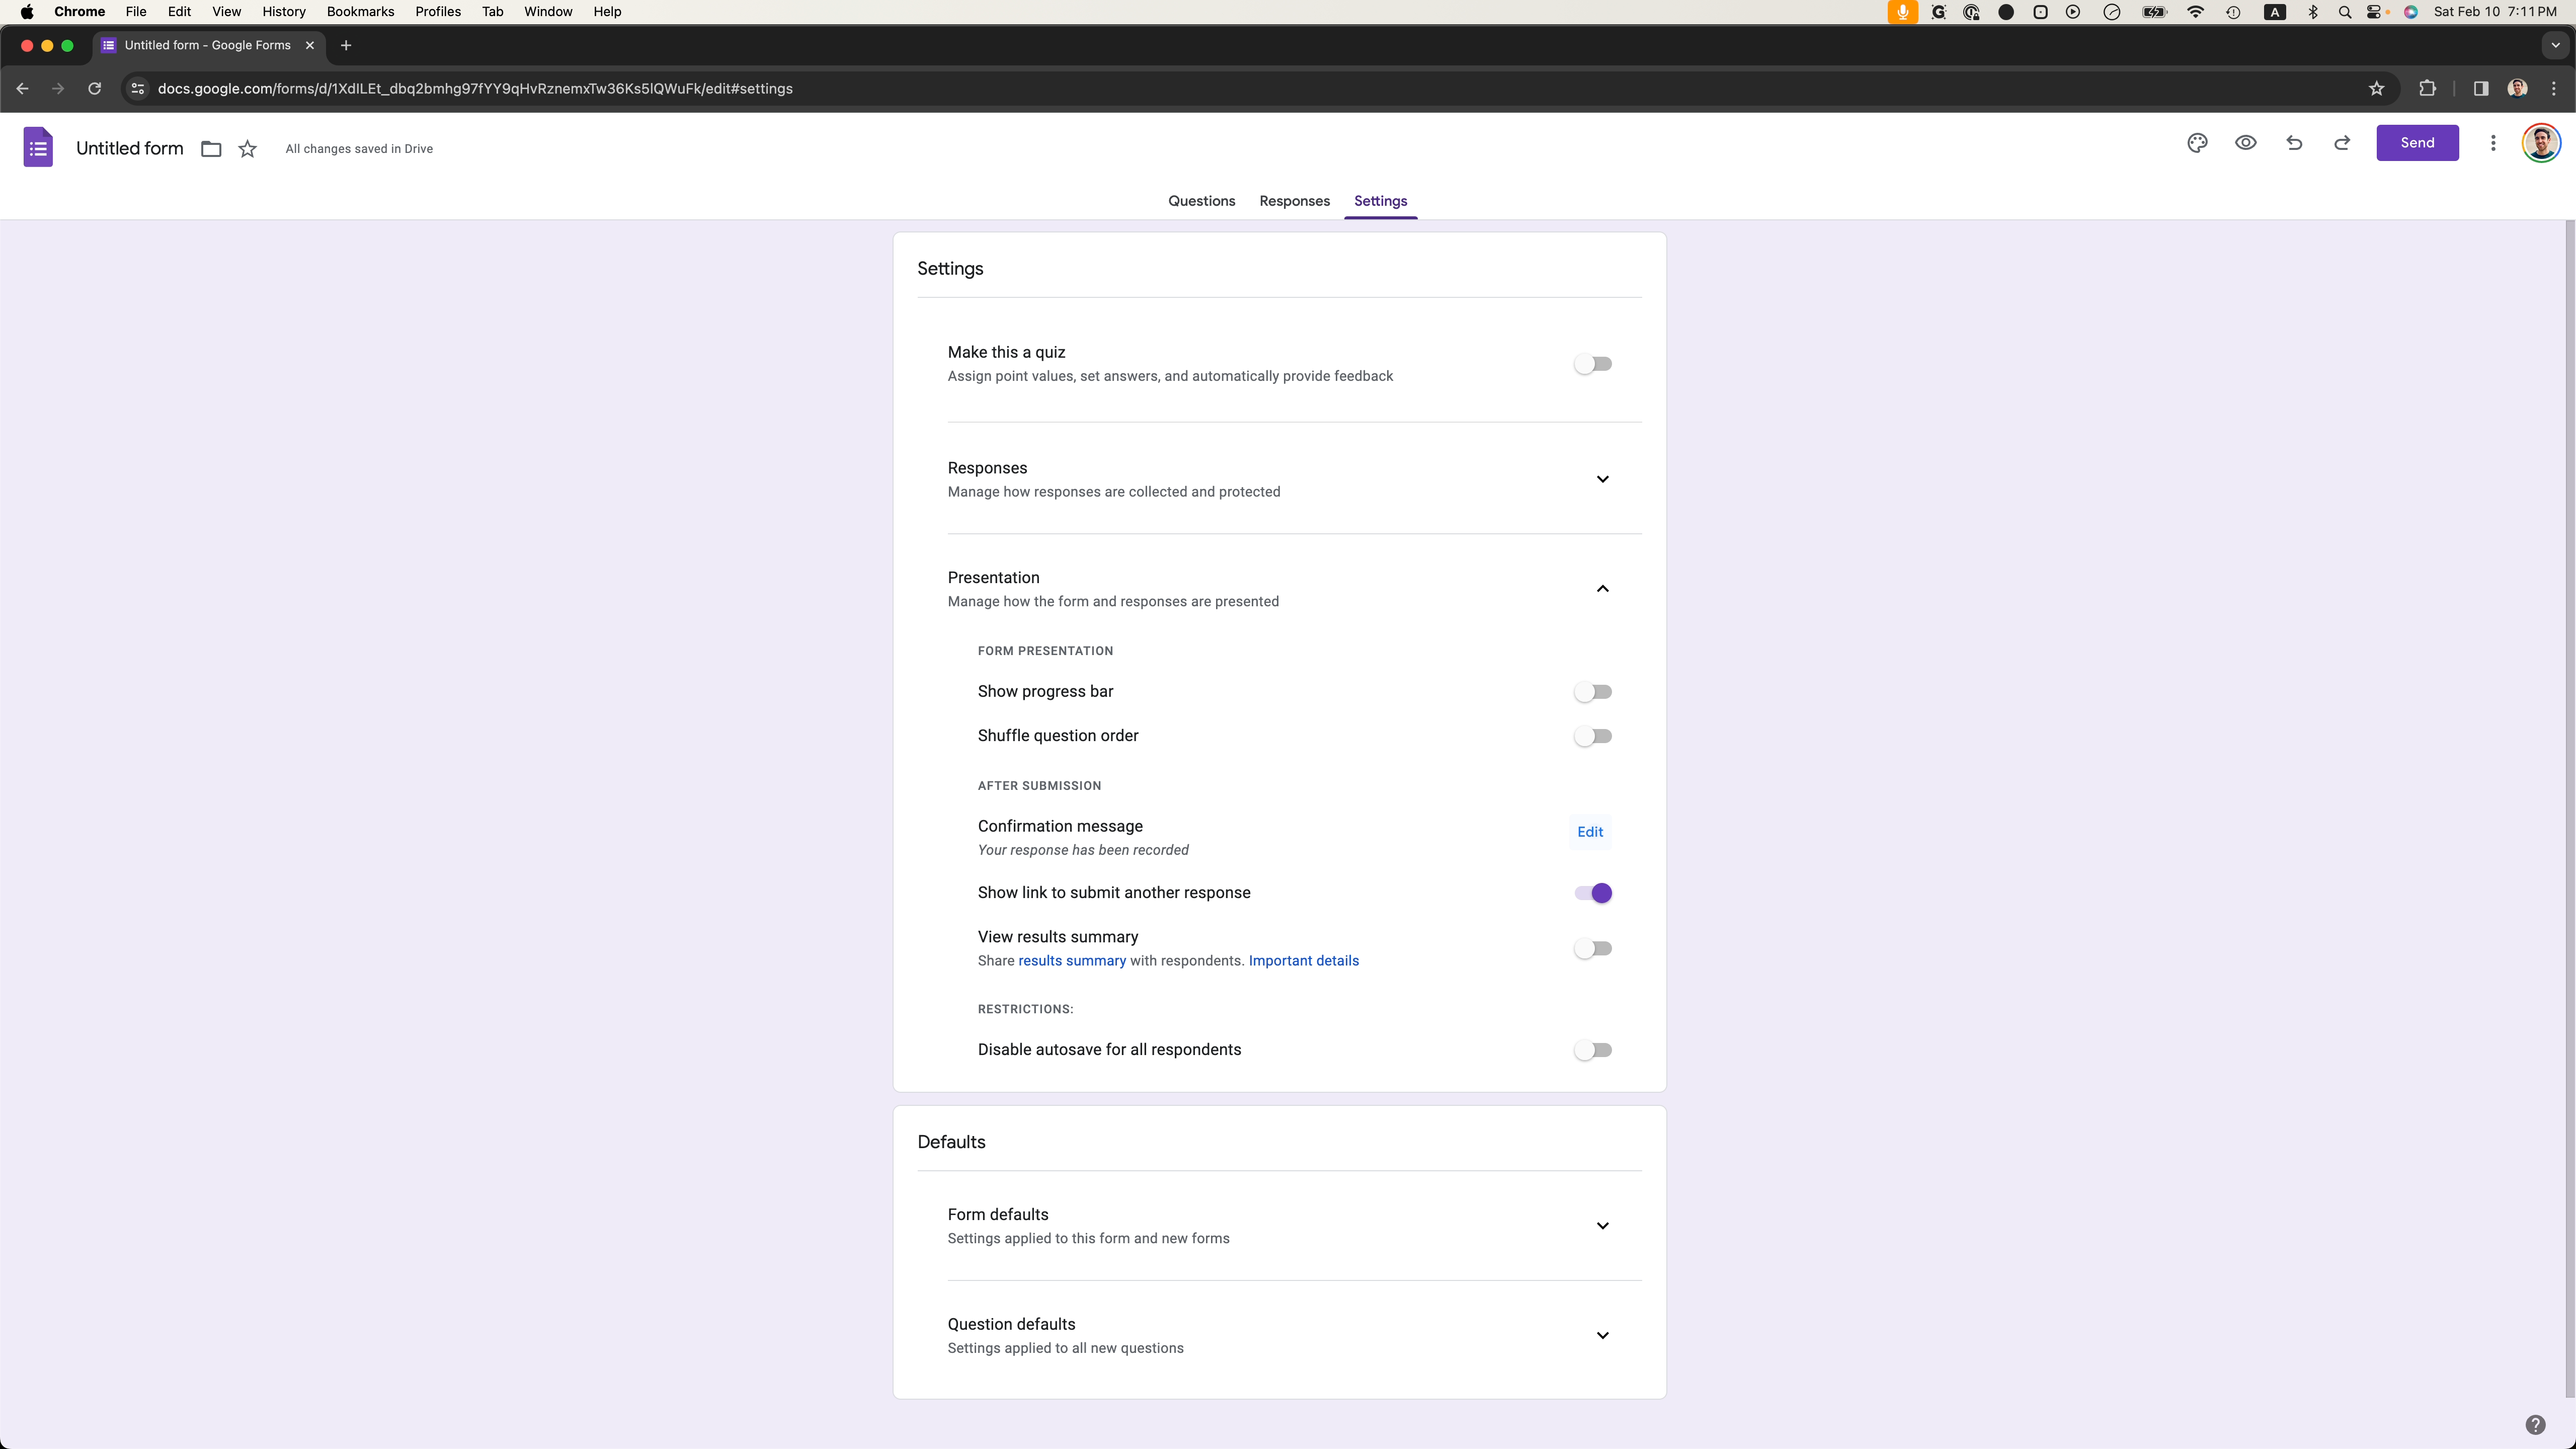The width and height of the screenshot is (2576, 1449).
Task: Open the Bookmarks menu
Action: pyautogui.click(x=360, y=12)
